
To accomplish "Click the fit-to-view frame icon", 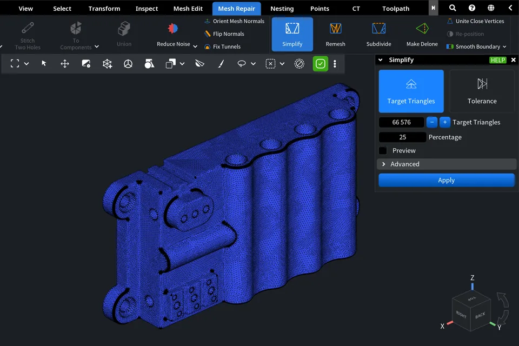I will [x=15, y=63].
